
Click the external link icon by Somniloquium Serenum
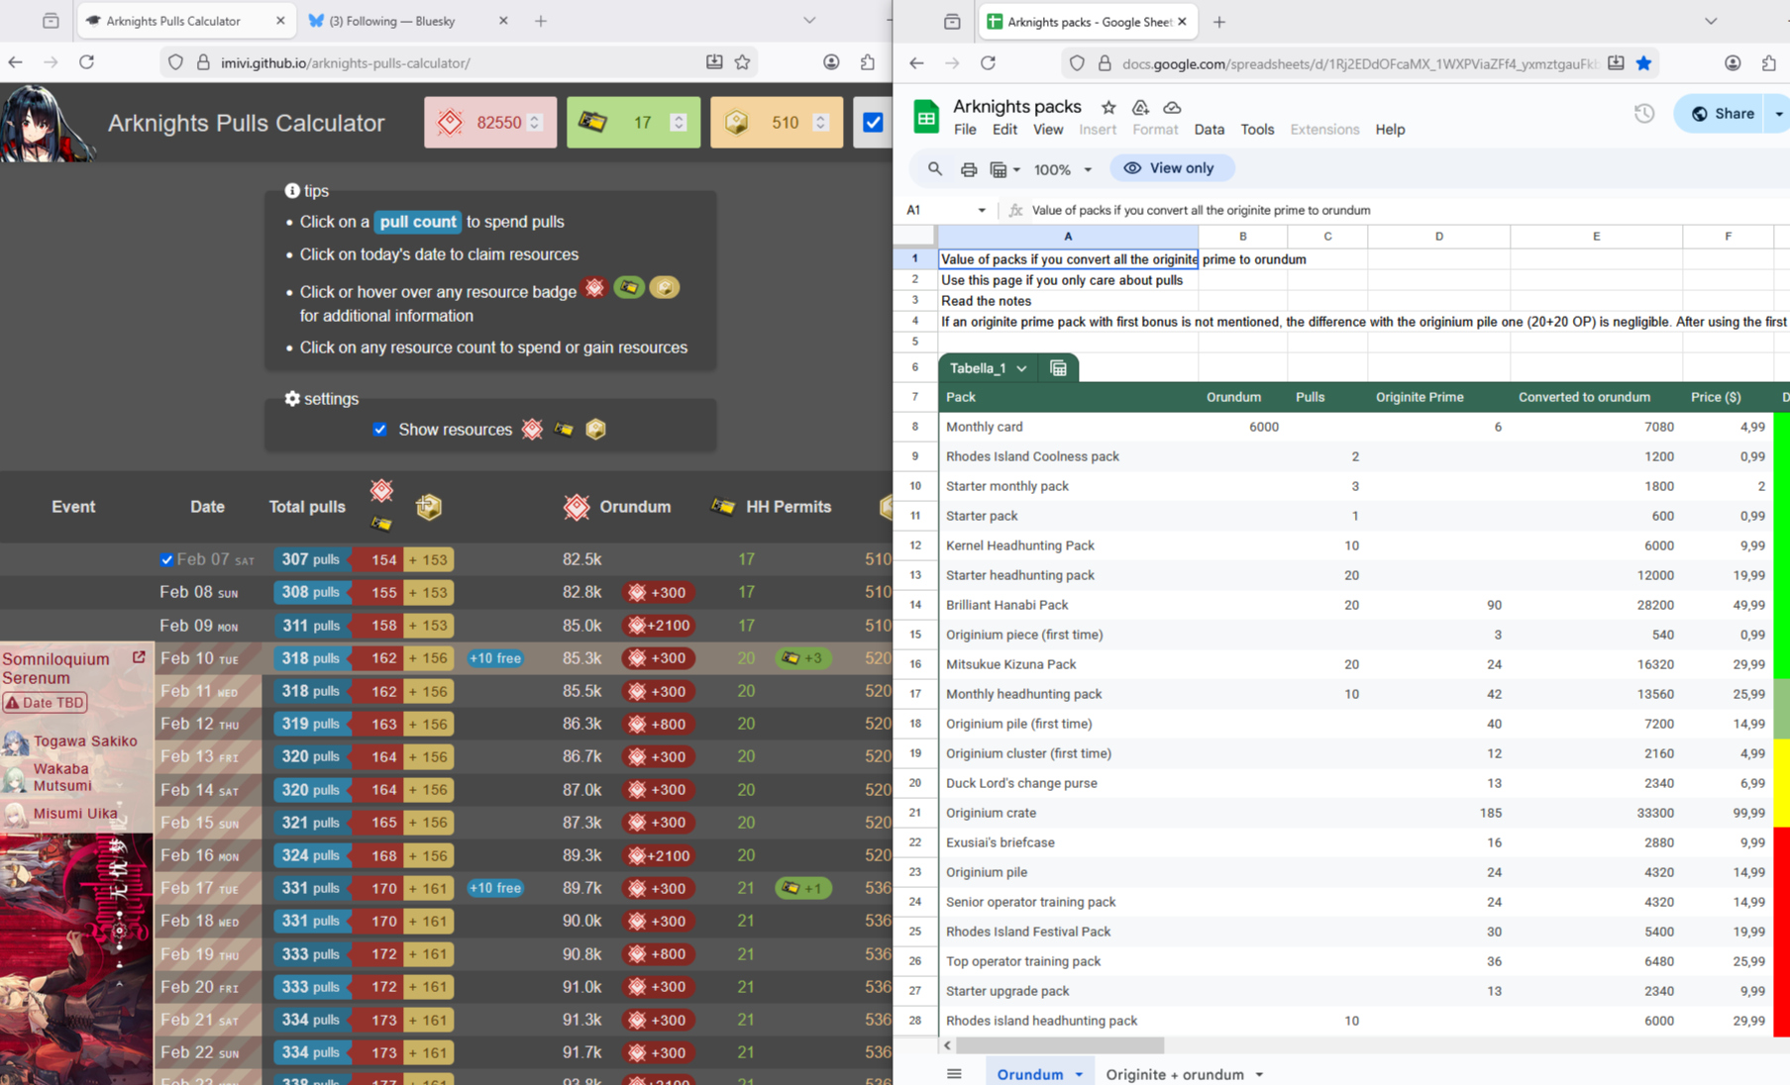139,657
